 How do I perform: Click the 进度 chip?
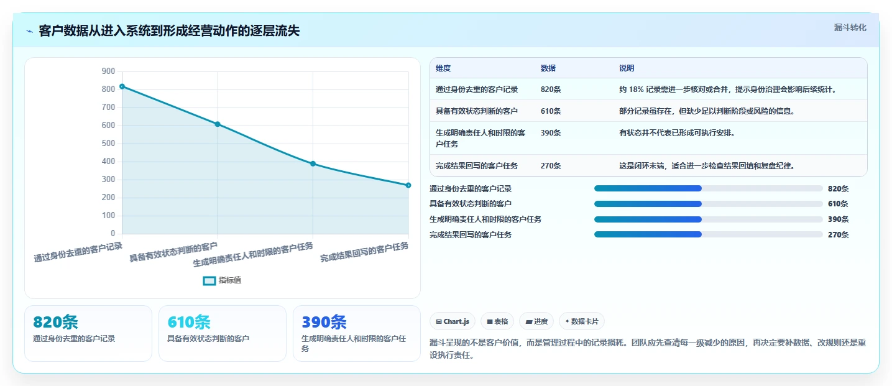[x=536, y=321]
